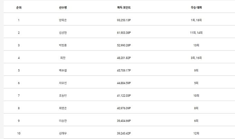Select the rank 1 player name
The width and height of the screenshot is (235, 139).
pos(63,20)
